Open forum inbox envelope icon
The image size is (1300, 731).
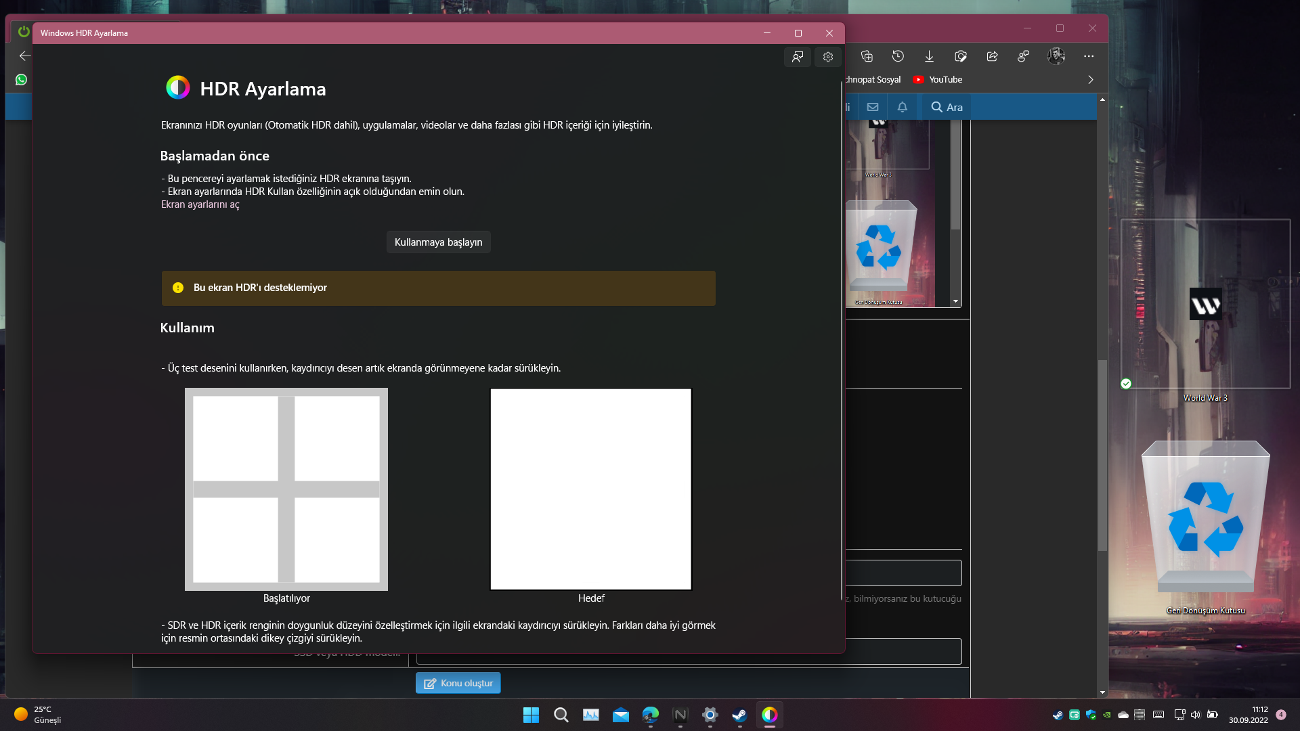873,107
